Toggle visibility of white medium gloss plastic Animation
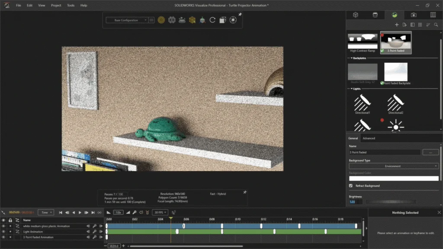The image size is (443, 249). coord(3,226)
